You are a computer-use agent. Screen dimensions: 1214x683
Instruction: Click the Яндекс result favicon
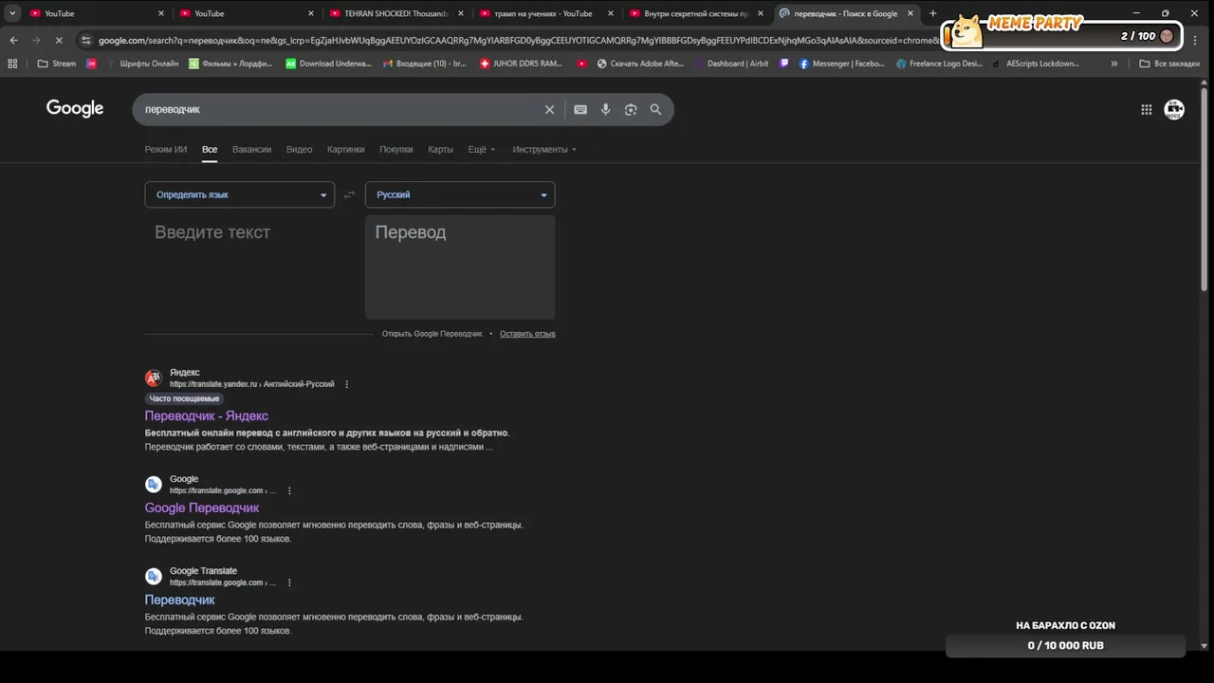point(154,378)
